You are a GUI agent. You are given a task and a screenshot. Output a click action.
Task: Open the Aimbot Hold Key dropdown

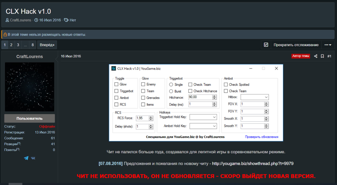(x=203, y=126)
